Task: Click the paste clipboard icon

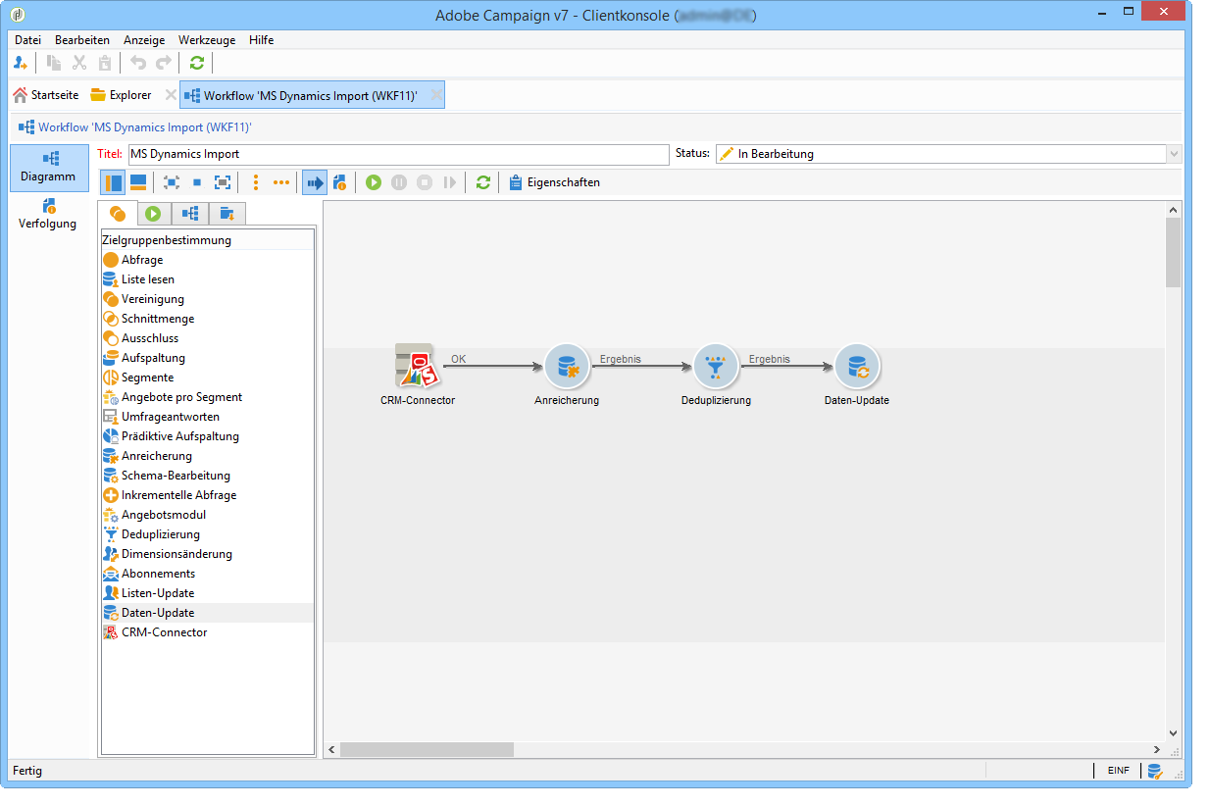Action: (x=105, y=63)
